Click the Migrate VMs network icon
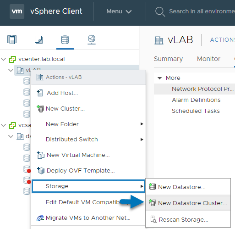Image resolution: width=235 pixels, height=229 pixels. coord(40,218)
